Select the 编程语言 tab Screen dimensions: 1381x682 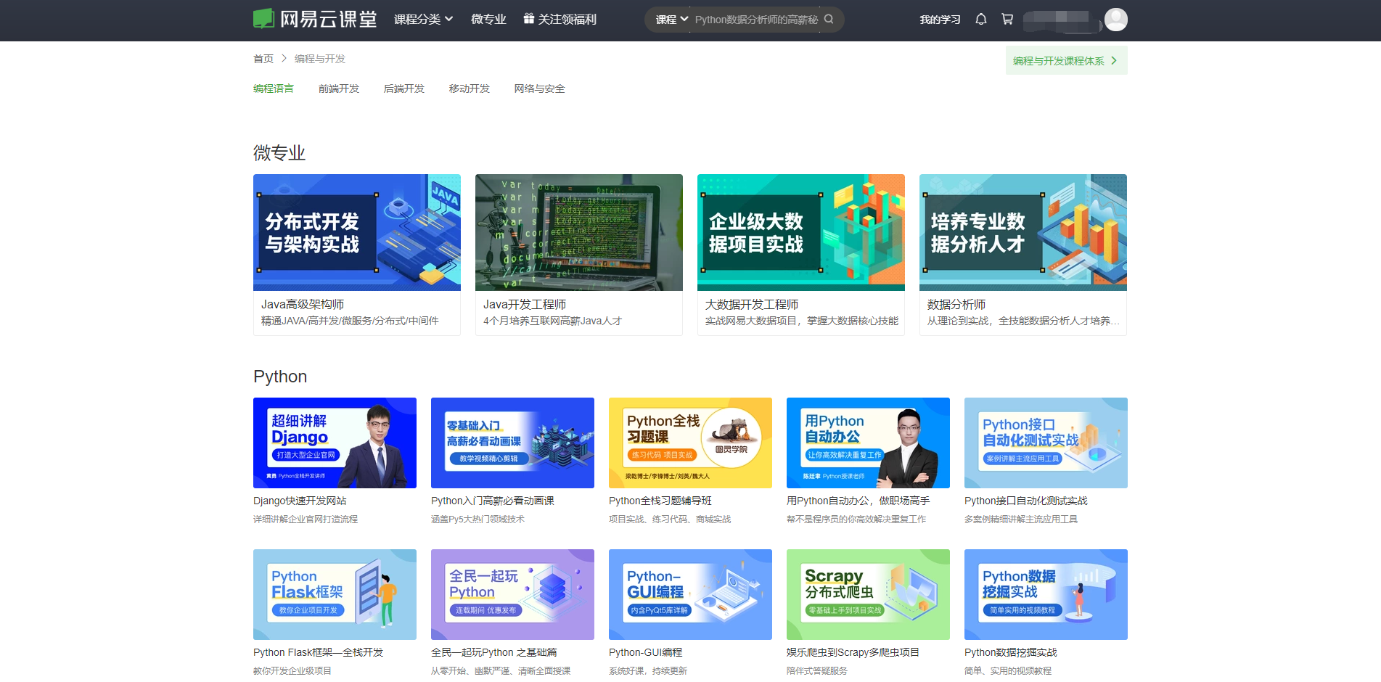(274, 89)
